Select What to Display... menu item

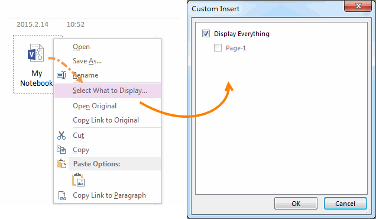(108, 91)
